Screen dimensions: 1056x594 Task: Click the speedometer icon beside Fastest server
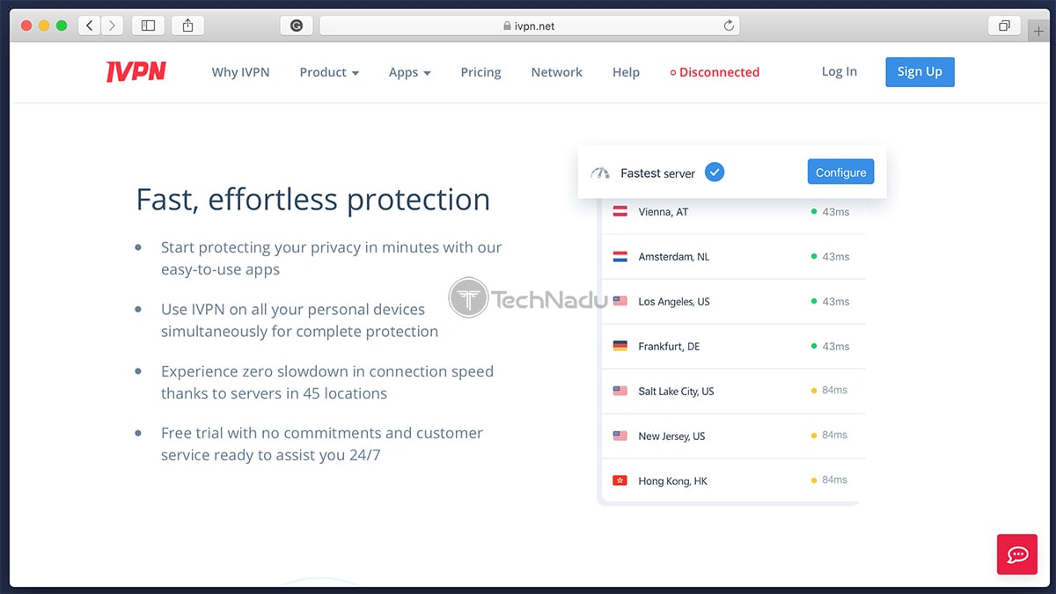coord(600,172)
